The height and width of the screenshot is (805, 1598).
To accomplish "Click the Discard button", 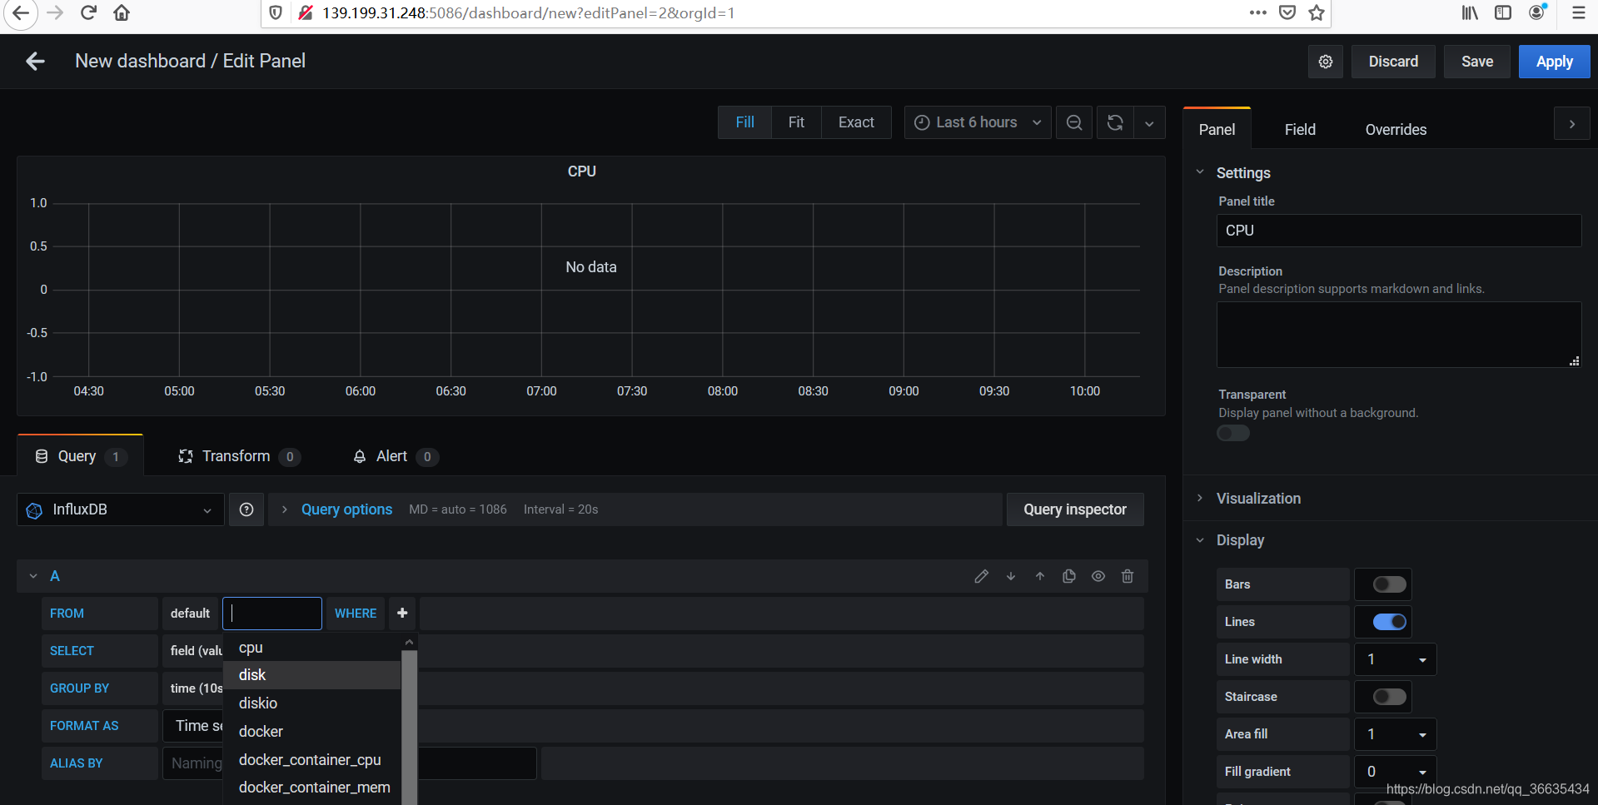I will 1393,62.
